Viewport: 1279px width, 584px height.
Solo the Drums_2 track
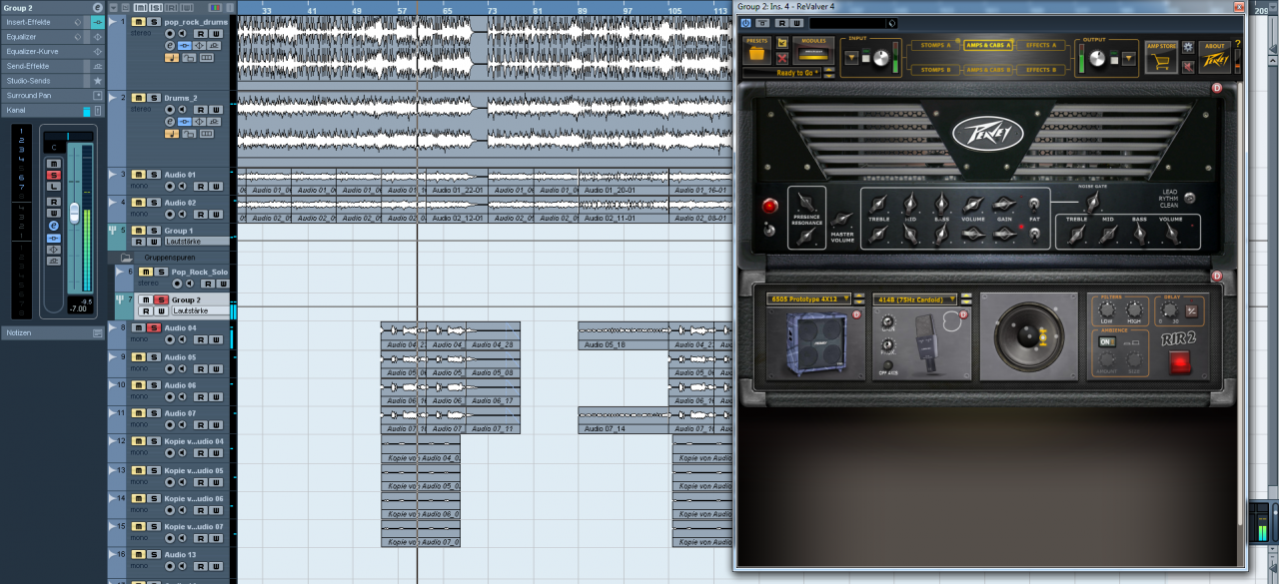pyautogui.click(x=155, y=97)
